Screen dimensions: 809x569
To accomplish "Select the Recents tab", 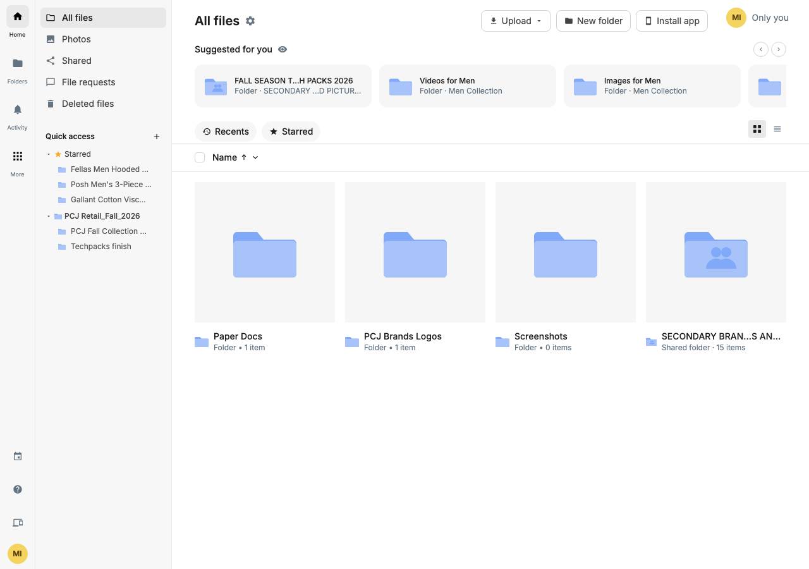I will pos(226,132).
